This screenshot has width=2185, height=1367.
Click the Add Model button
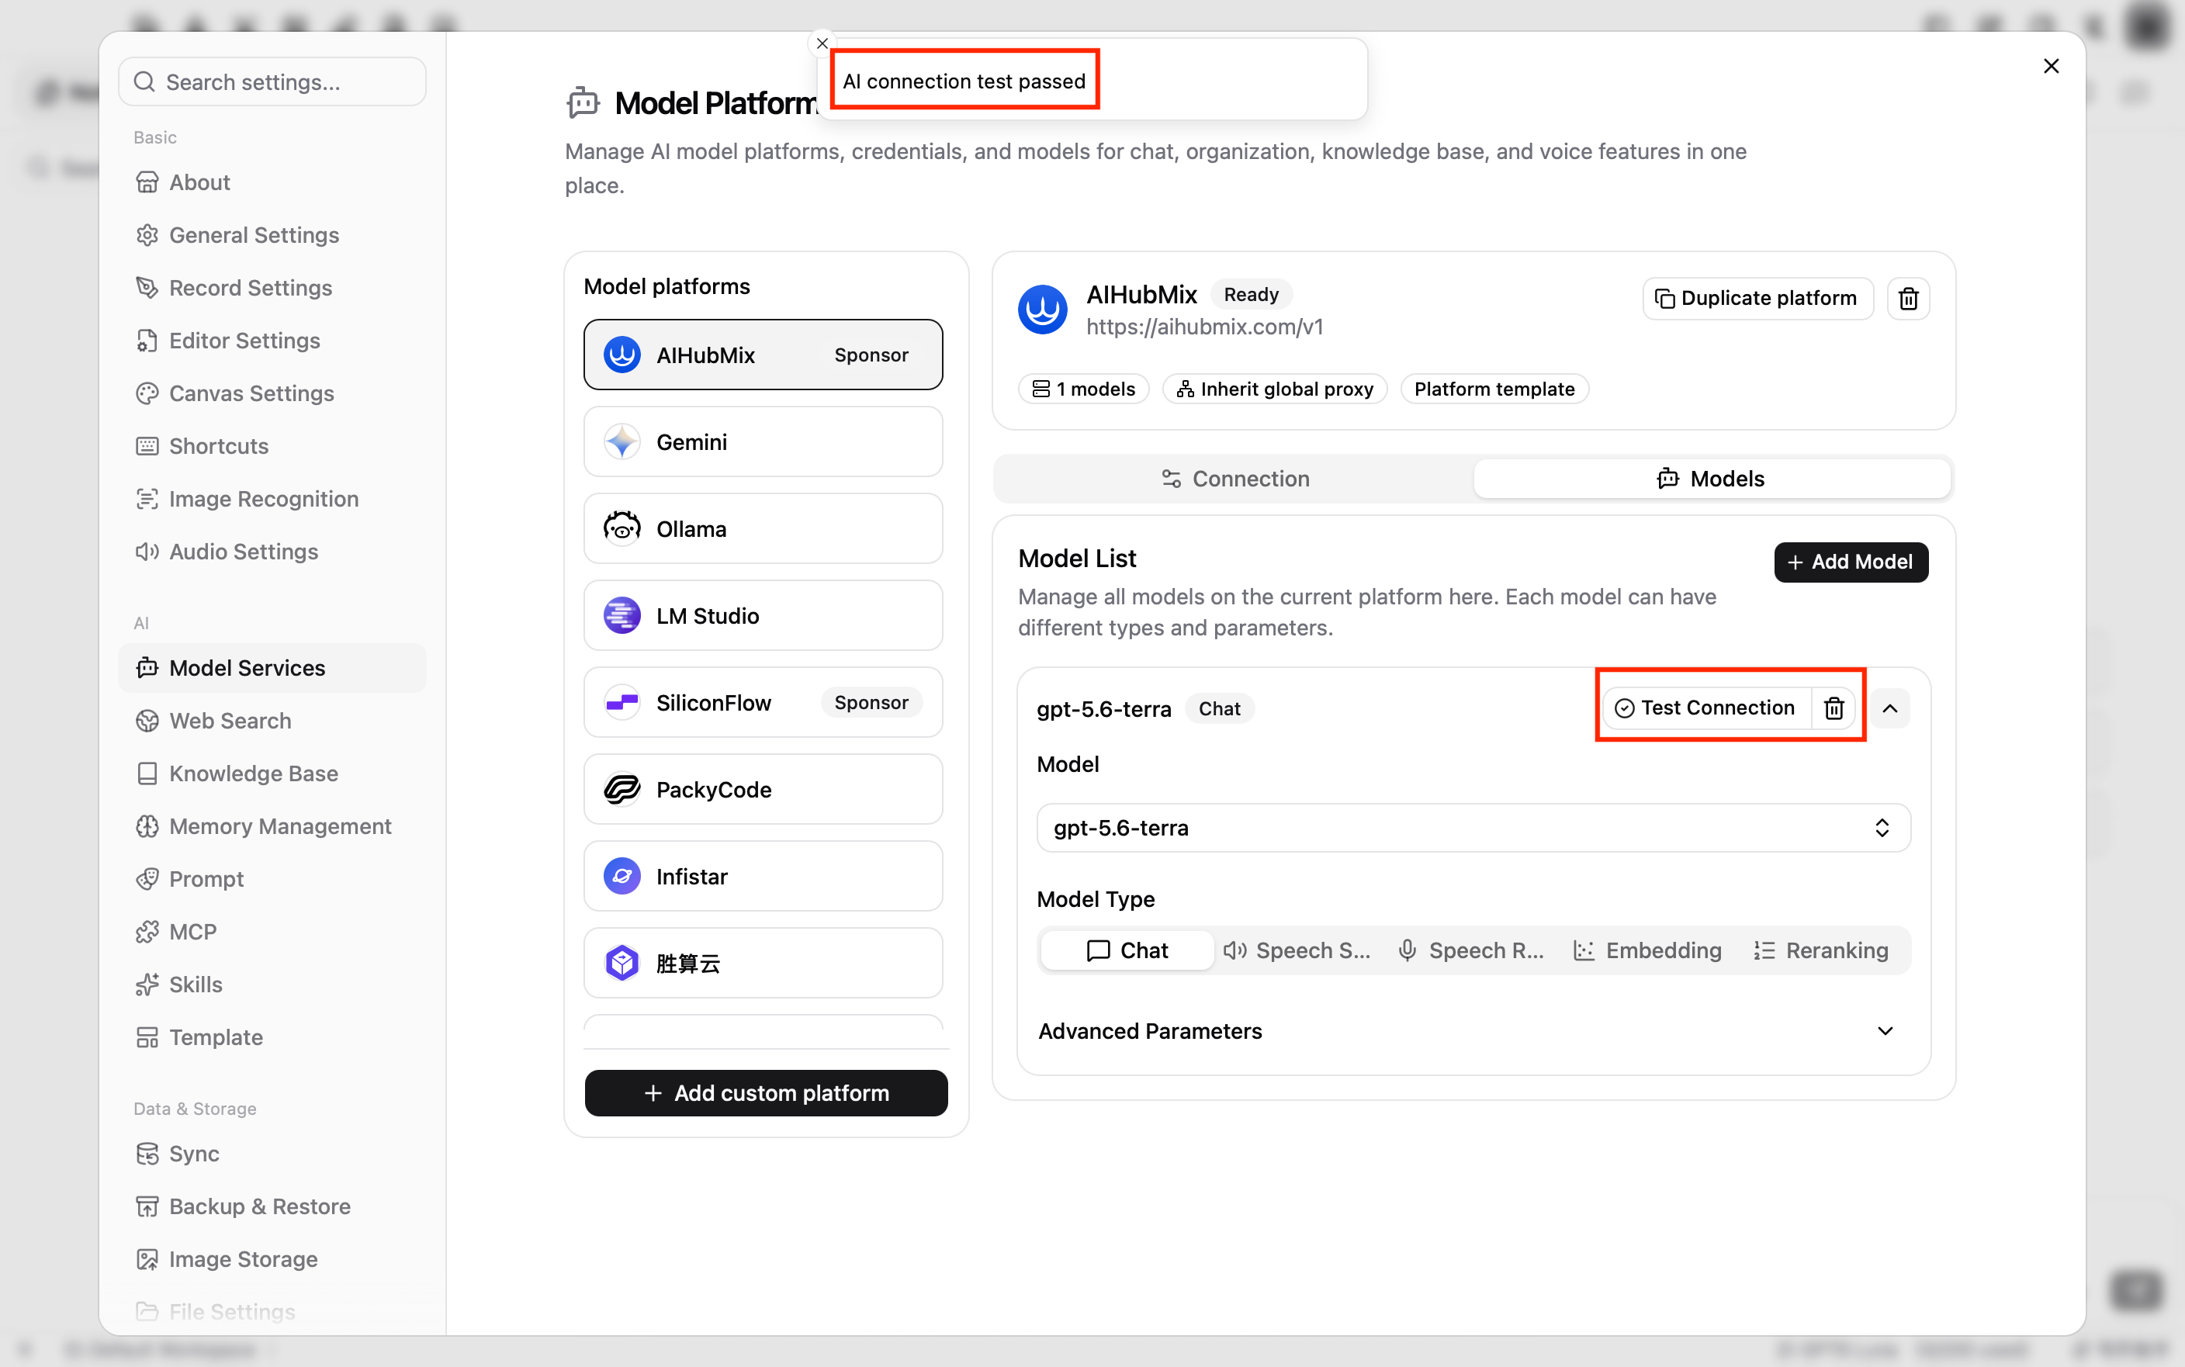[1850, 562]
